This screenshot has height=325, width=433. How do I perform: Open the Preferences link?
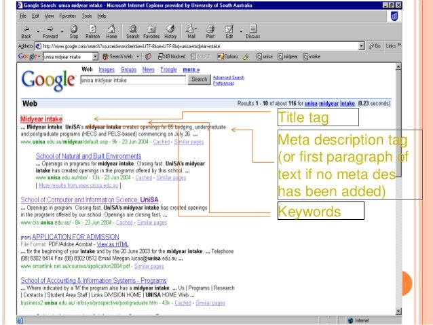coord(223,83)
